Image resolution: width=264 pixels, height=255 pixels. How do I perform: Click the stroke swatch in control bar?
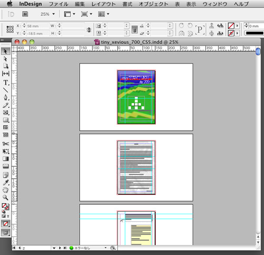click(231, 33)
